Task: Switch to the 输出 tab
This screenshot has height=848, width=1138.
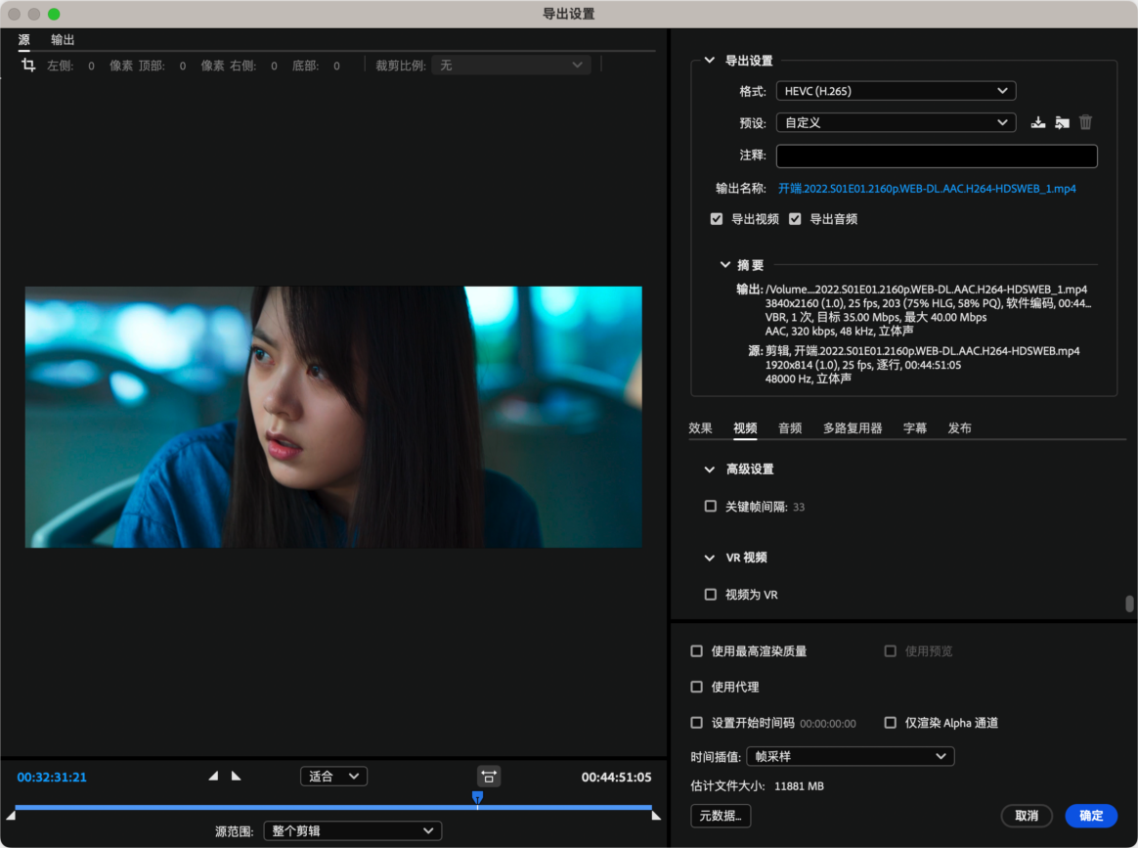Action: tap(63, 40)
